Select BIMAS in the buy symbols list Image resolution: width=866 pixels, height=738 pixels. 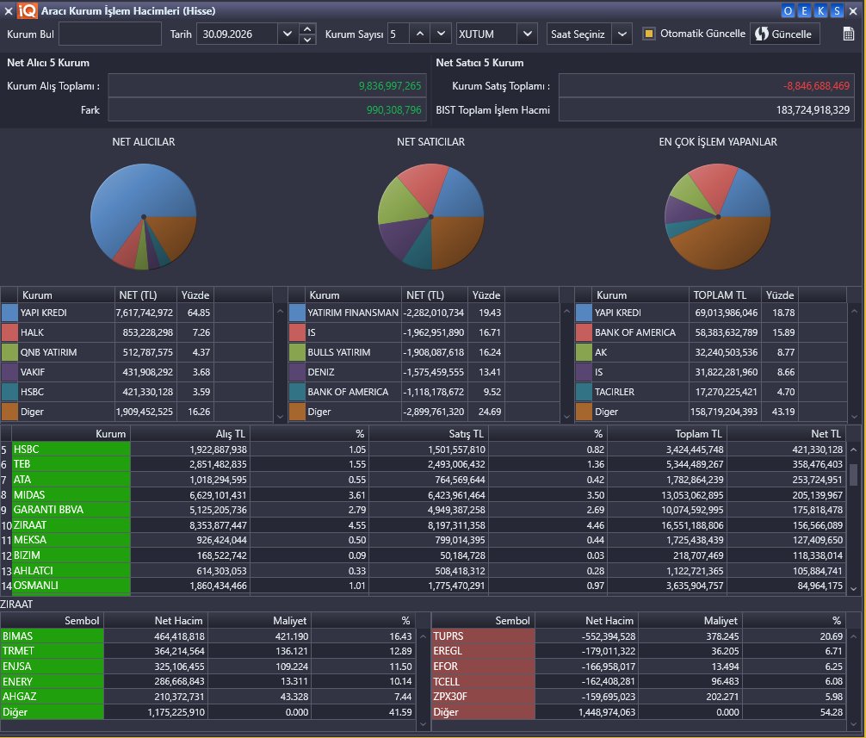[207, 636]
